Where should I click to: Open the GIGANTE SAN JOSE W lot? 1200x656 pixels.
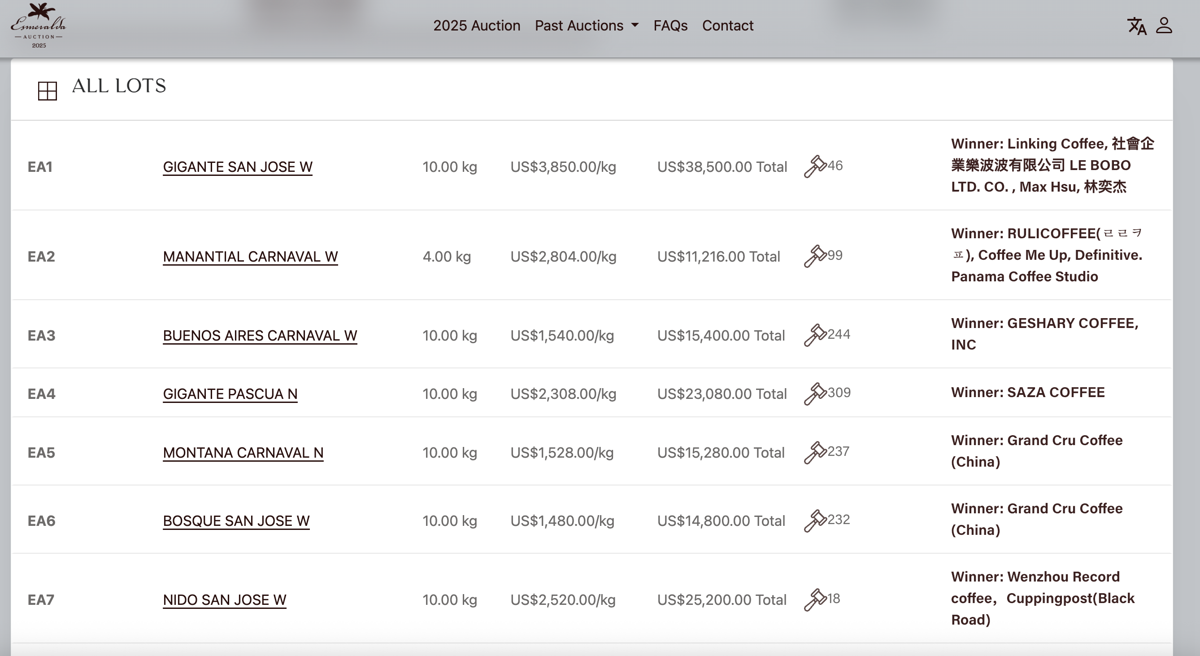[x=238, y=167]
